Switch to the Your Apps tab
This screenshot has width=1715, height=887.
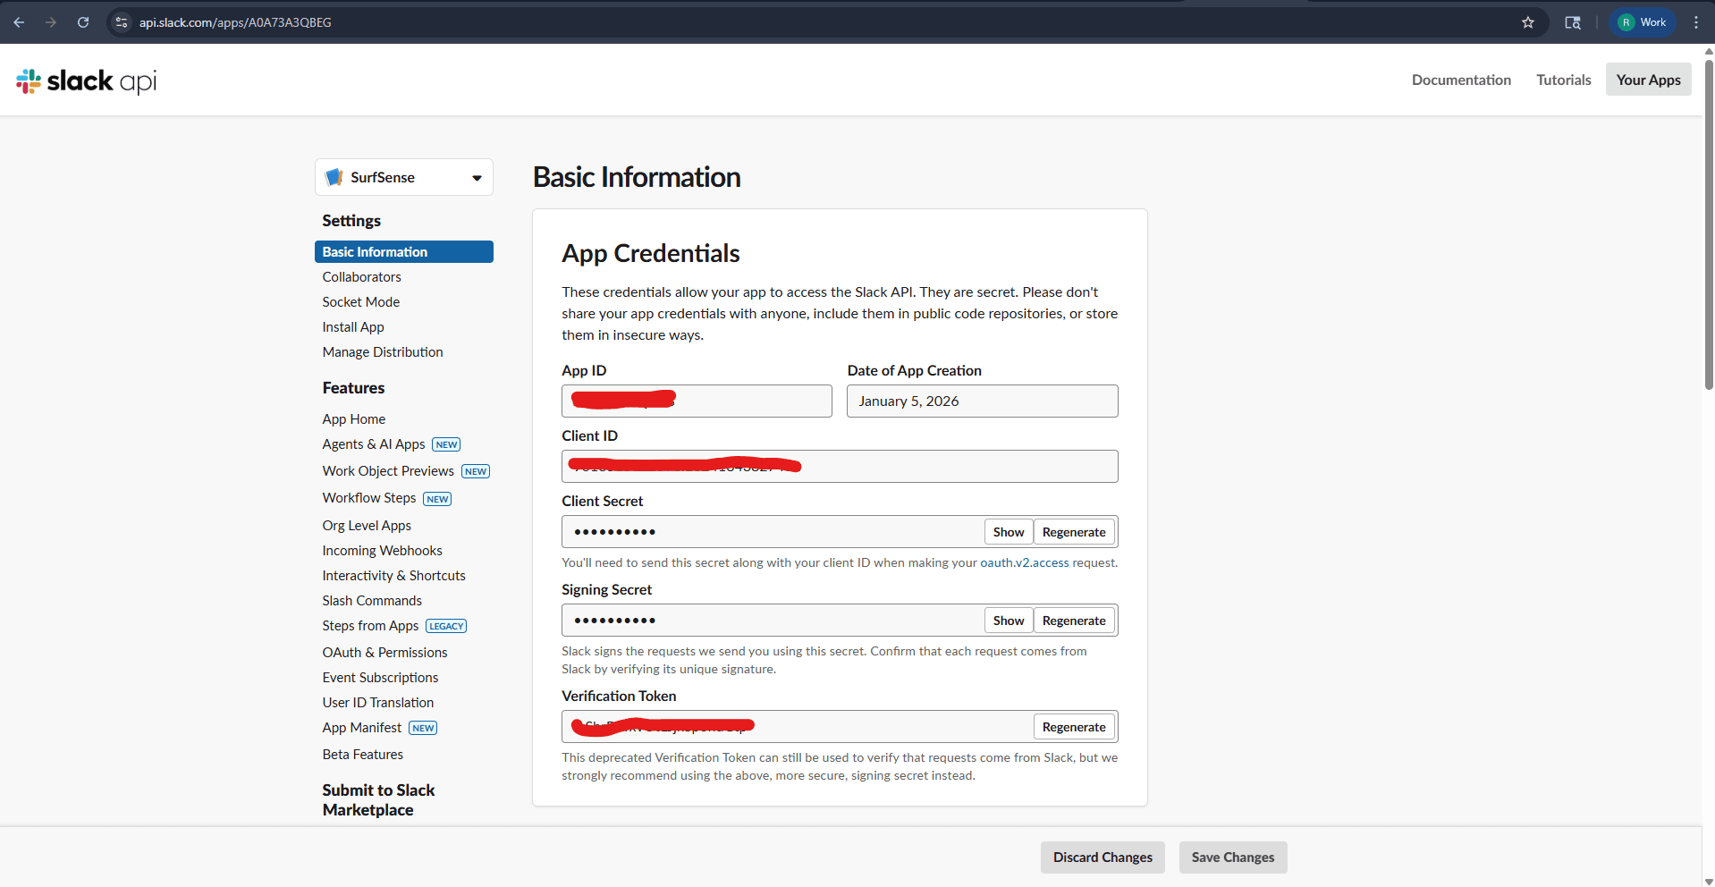(1647, 80)
